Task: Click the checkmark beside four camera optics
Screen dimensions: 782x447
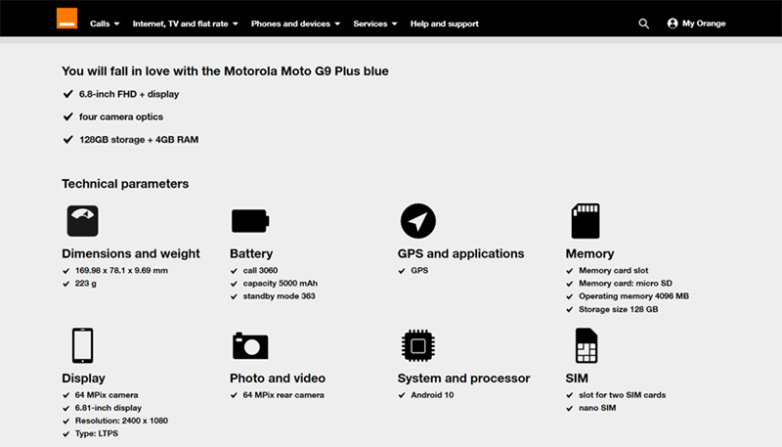Action: pos(66,116)
